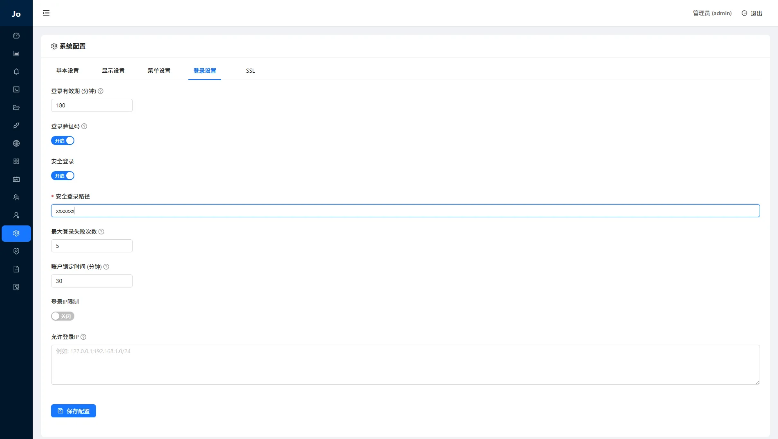Click the shield security icon in sidebar

(x=16, y=252)
